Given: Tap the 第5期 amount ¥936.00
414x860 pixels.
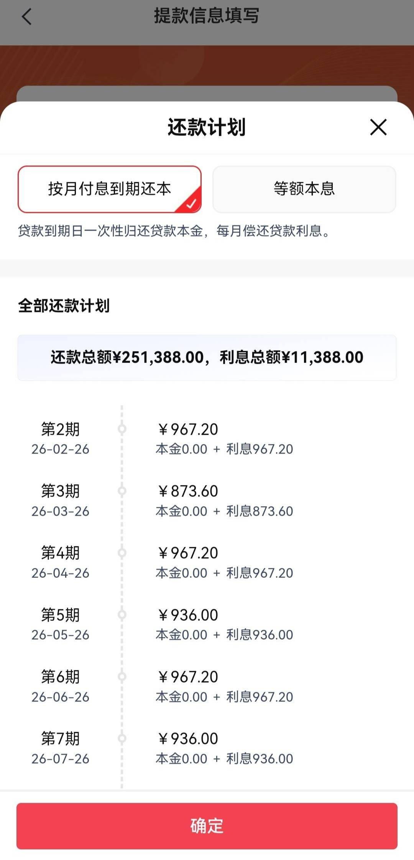Looking at the screenshot, I should (188, 615).
